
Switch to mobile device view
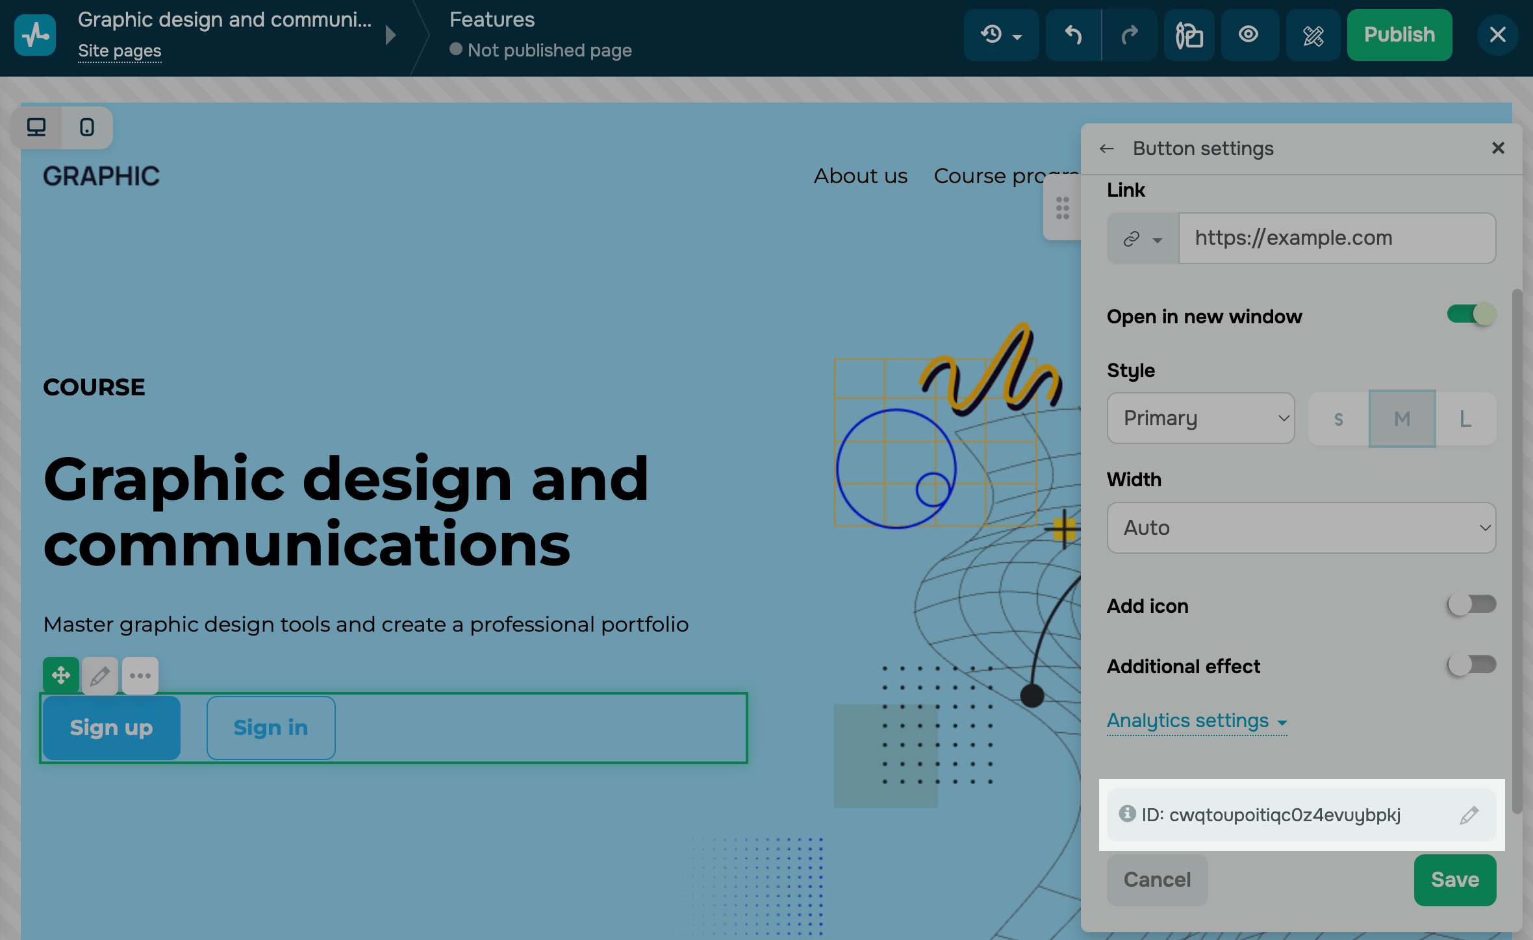click(86, 127)
